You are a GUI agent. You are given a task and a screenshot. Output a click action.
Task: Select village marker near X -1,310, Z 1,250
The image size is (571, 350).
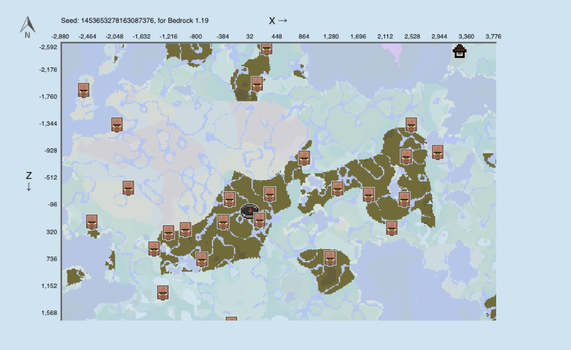pos(163,292)
